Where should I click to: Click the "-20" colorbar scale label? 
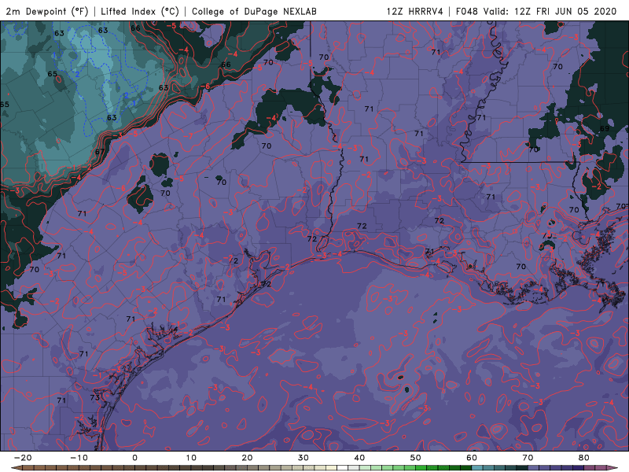(23, 458)
